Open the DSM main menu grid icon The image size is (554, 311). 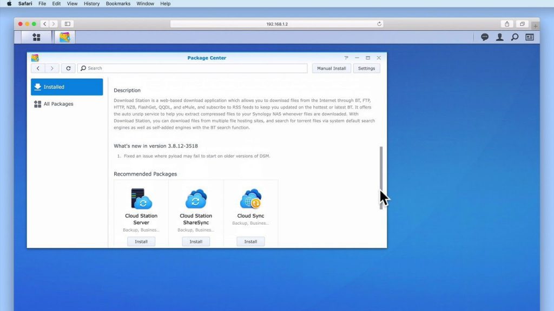coord(36,37)
